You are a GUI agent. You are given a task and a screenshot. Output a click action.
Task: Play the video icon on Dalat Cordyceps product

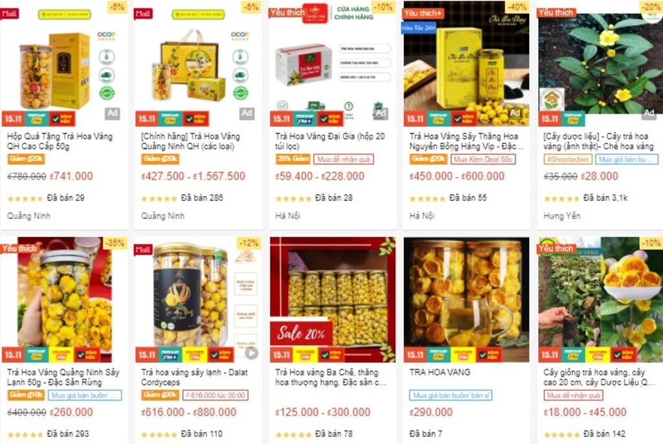click(251, 353)
